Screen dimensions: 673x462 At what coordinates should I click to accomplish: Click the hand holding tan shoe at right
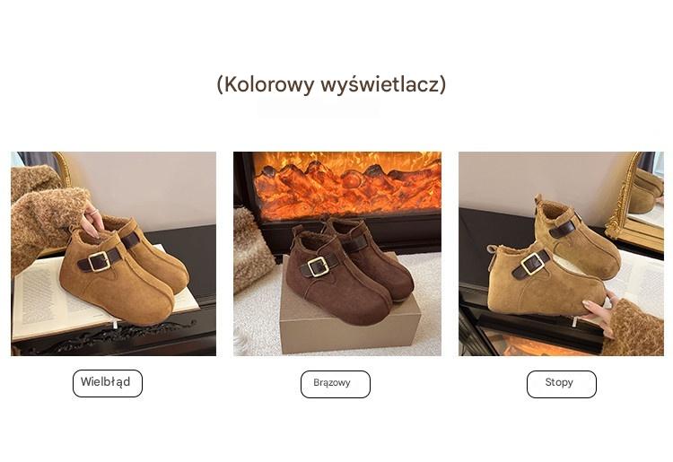[601, 315]
